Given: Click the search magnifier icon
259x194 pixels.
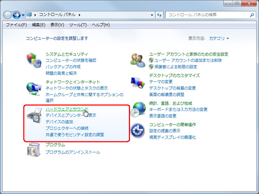Looking at the screenshot, I should [252, 15].
